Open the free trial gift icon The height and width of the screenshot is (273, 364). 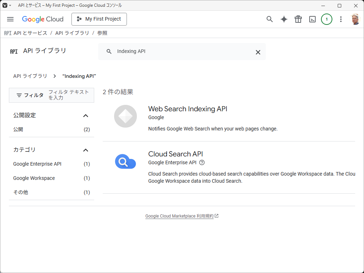click(298, 19)
